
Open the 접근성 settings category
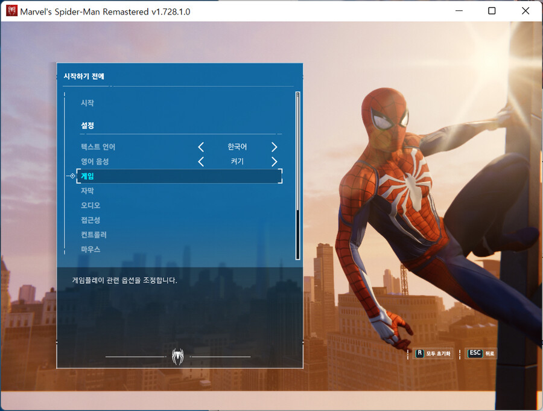pyautogui.click(x=91, y=220)
